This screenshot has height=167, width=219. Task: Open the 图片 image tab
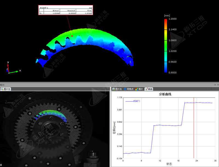point(140,89)
